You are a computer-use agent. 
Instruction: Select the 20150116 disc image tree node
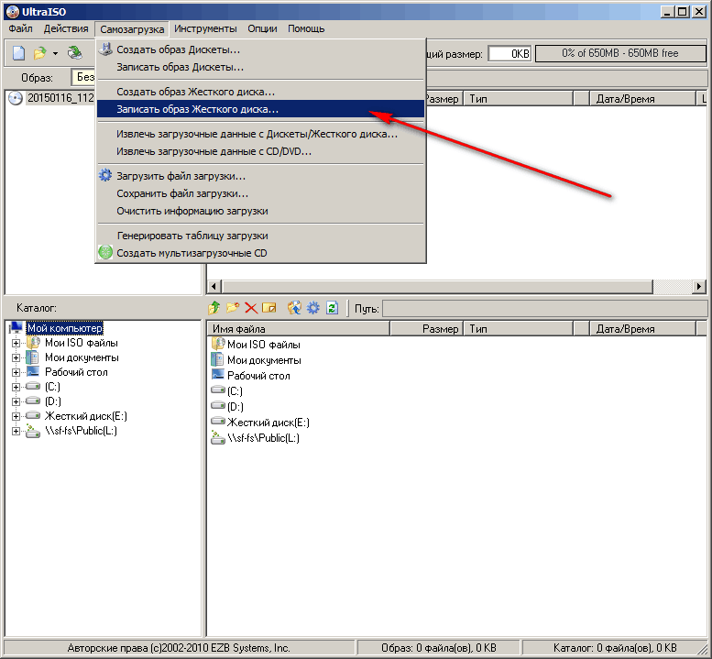click(x=60, y=98)
